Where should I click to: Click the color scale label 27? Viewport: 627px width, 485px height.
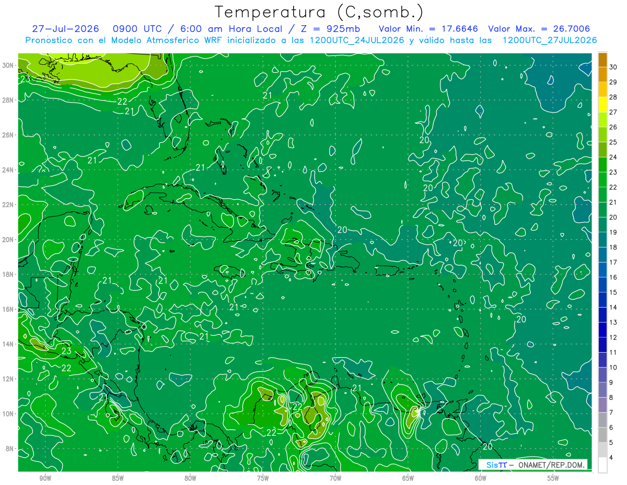point(613,112)
